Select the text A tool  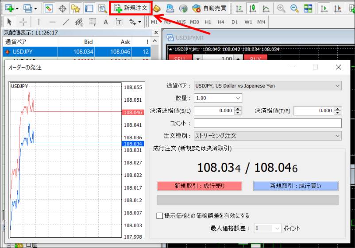point(106,22)
